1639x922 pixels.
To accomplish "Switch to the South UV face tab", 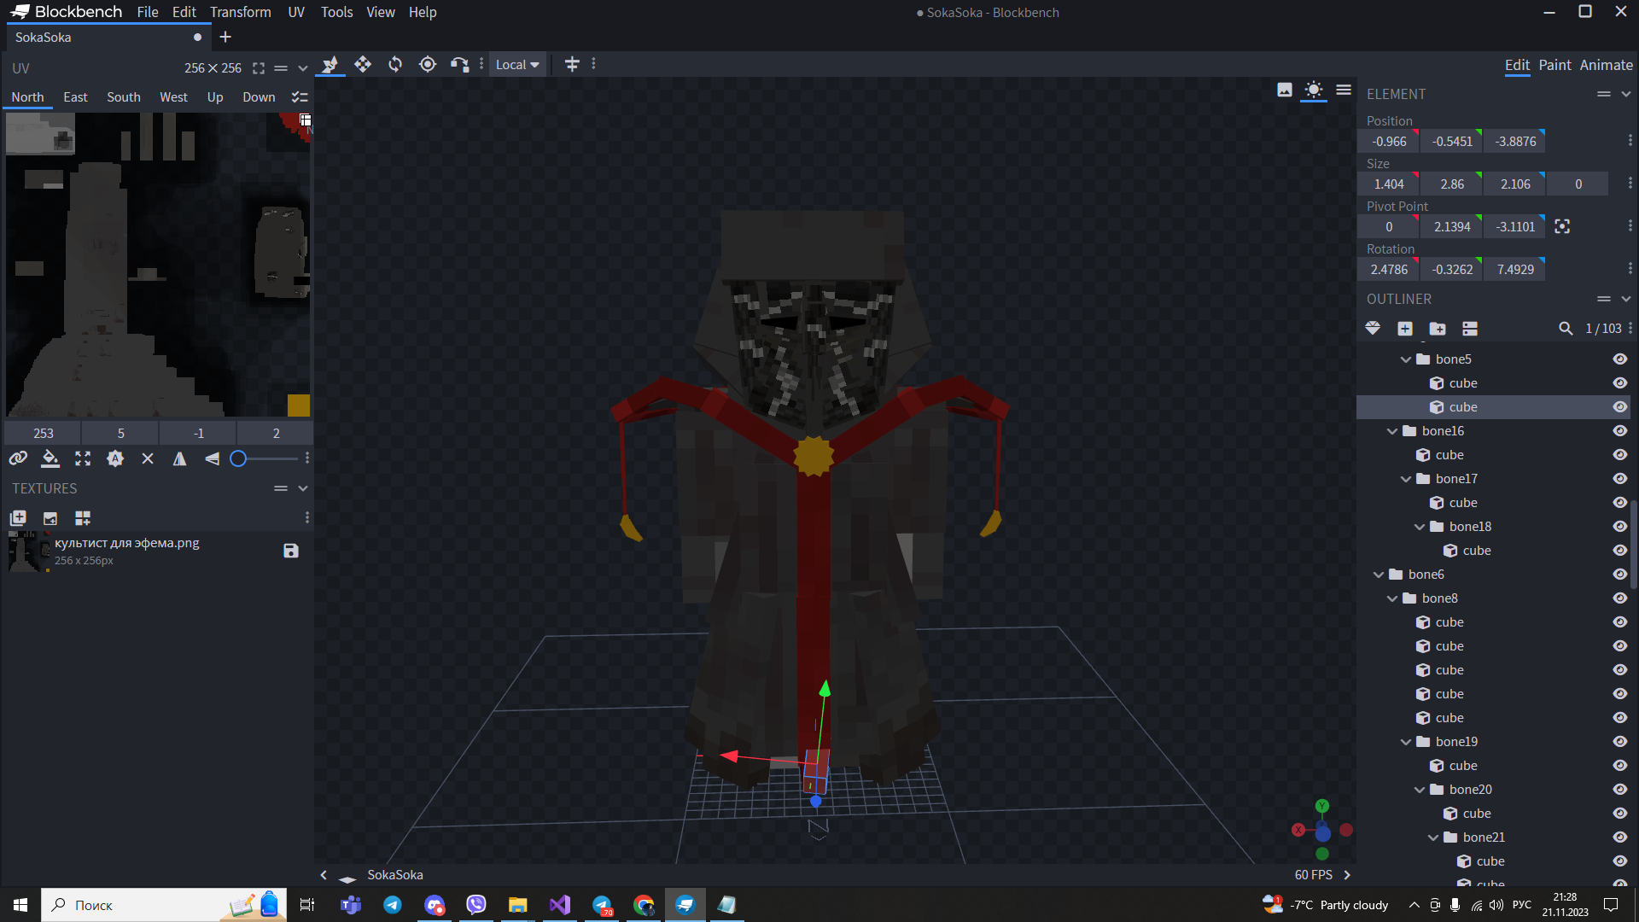I will (124, 97).
